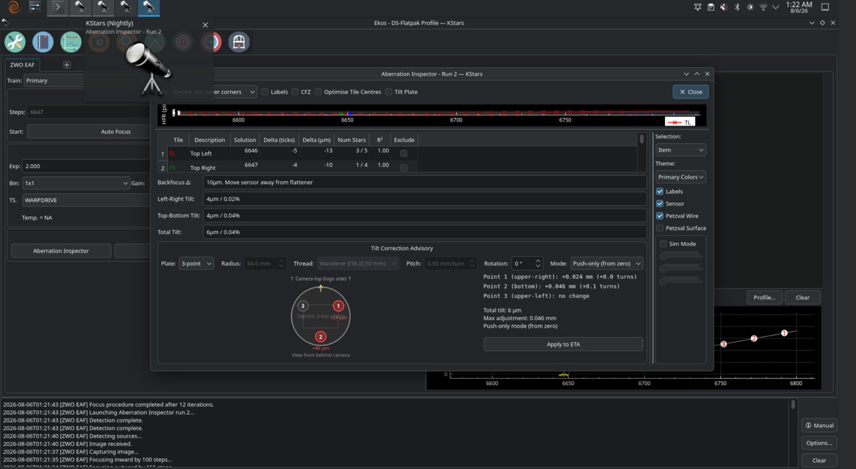Open the KDE application launcher

pos(14,7)
